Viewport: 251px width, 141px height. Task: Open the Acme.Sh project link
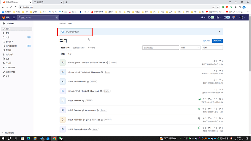87,63
